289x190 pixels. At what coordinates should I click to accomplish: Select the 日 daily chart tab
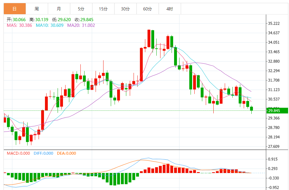click(x=15, y=9)
